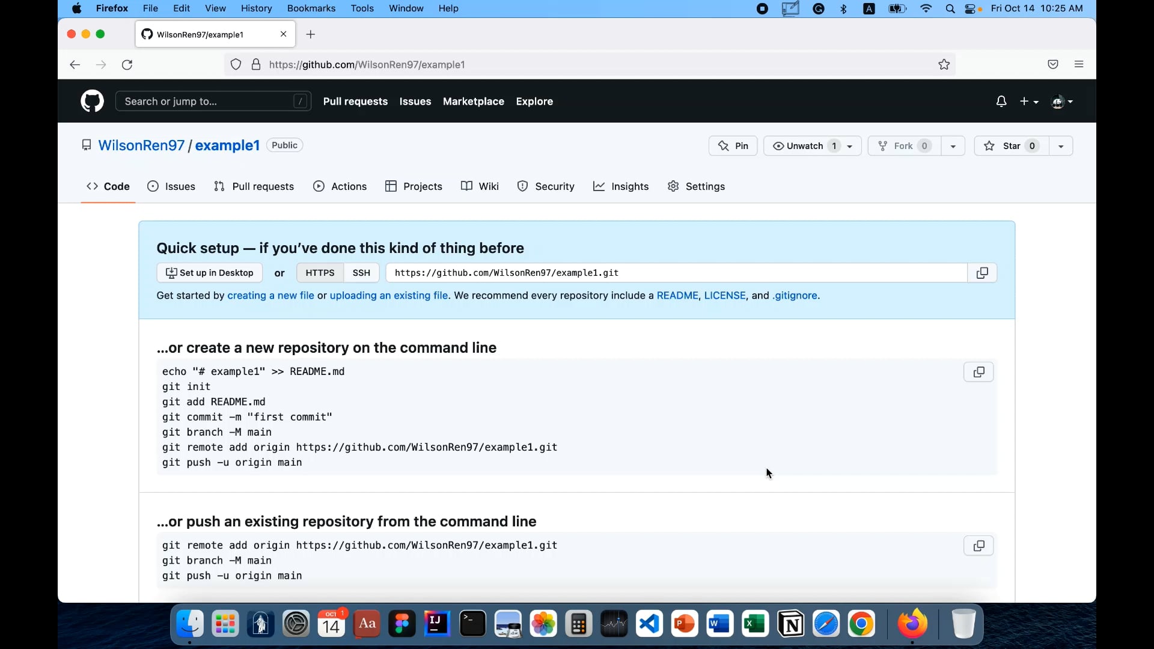Screen dimensions: 1154x649
Task: Launch Visual Studio Code from the Dock
Action: tap(649, 624)
